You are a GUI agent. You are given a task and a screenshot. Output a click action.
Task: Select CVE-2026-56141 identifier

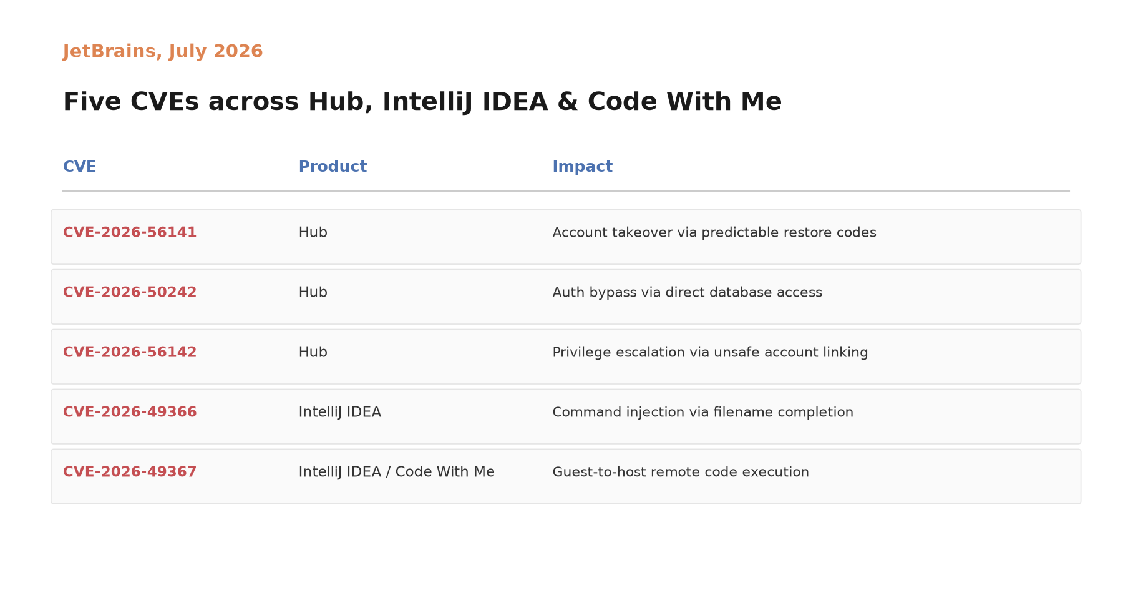[x=130, y=232]
